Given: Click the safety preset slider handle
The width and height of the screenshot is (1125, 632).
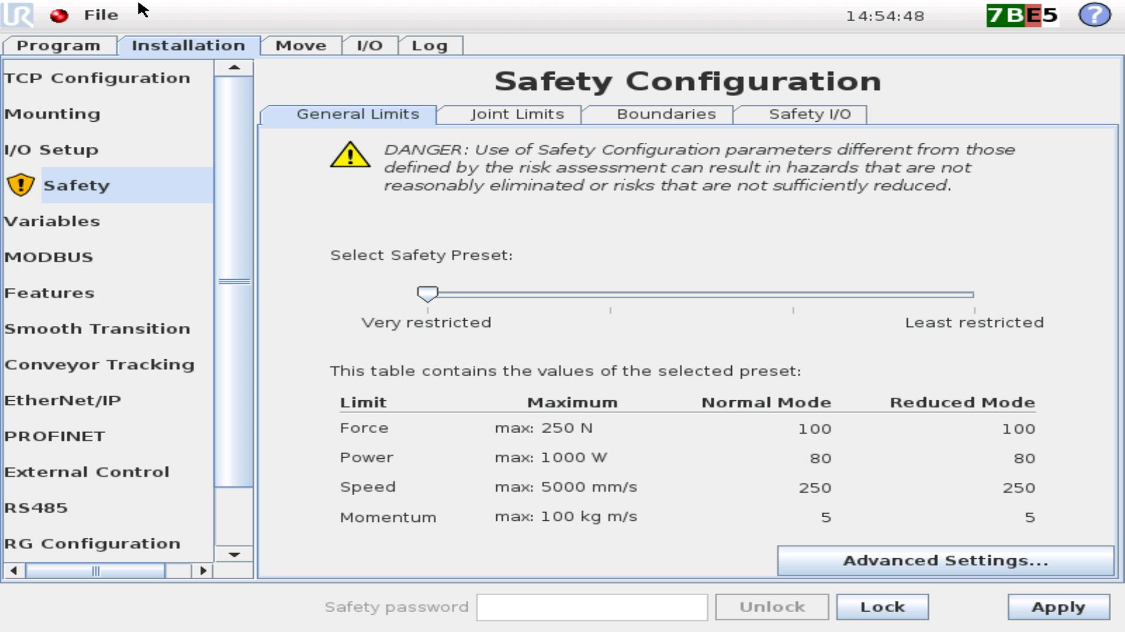Looking at the screenshot, I should pos(427,293).
